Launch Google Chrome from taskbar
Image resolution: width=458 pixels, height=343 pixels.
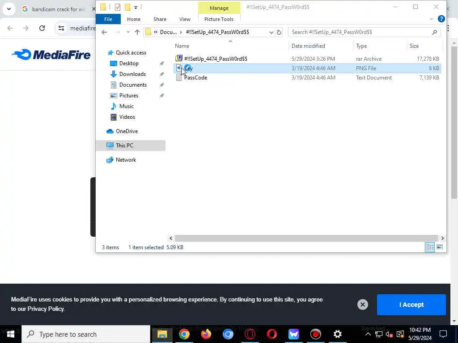tap(184, 334)
